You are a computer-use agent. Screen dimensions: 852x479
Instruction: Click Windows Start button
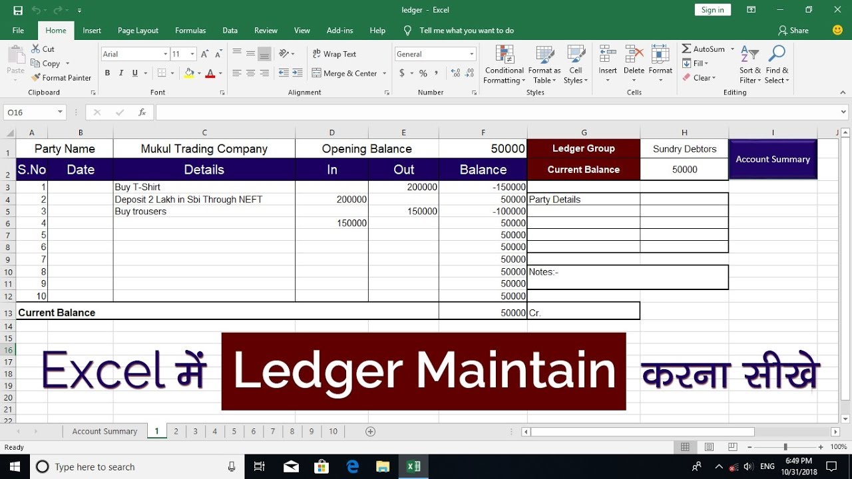(15, 466)
